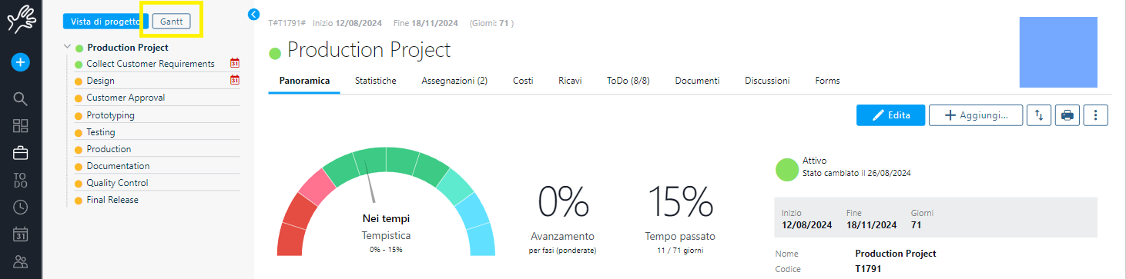The width and height of the screenshot is (1126, 279).
Task: Click the large green Attivo status circle
Action: pos(787,169)
